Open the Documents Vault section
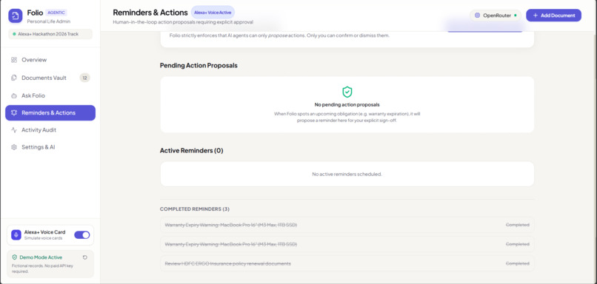 50,78
